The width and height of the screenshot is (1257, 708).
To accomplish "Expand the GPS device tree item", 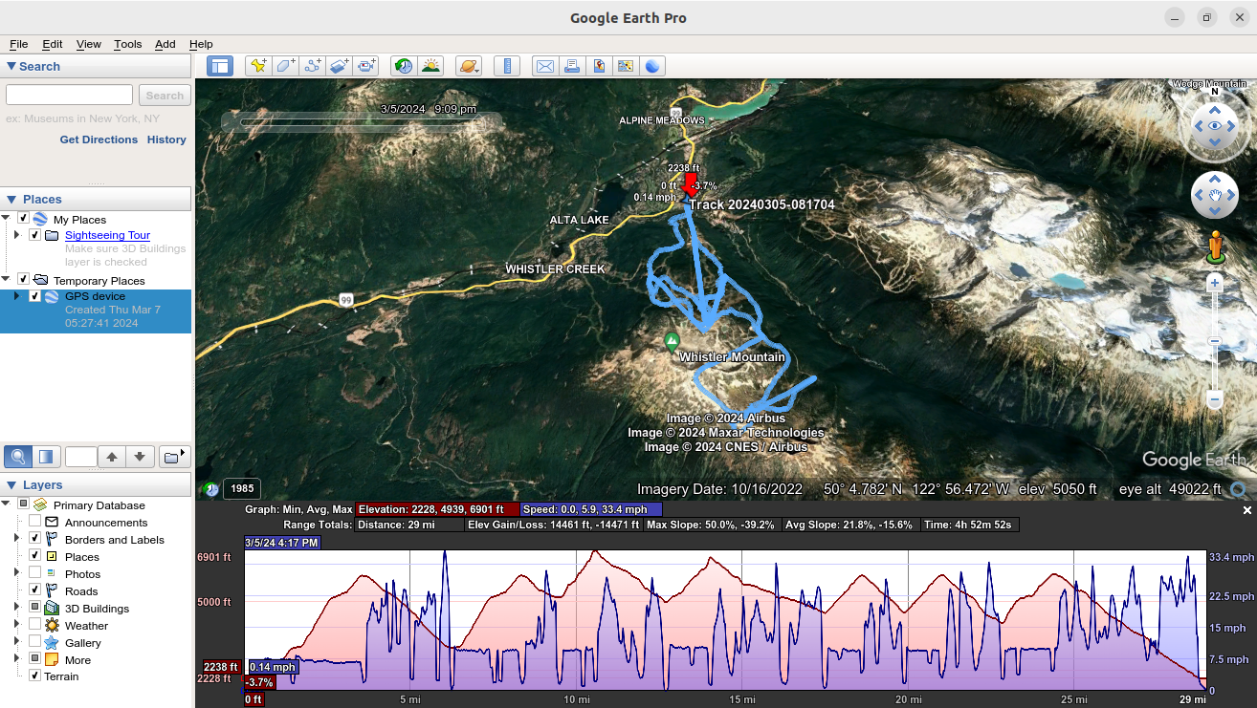I will coord(16,296).
